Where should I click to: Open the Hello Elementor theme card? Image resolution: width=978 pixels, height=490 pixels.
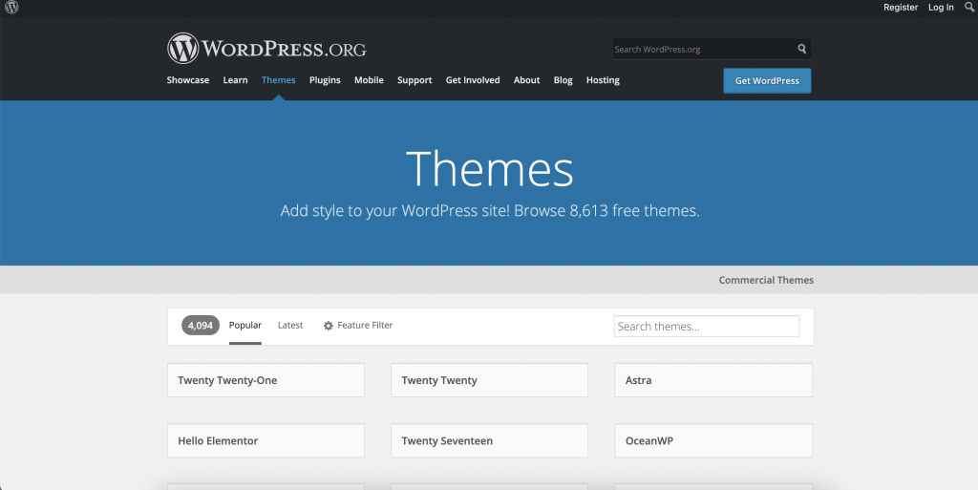(x=266, y=440)
